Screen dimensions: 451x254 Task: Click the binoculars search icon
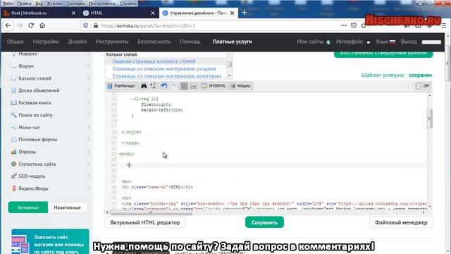pyautogui.click(x=144, y=86)
